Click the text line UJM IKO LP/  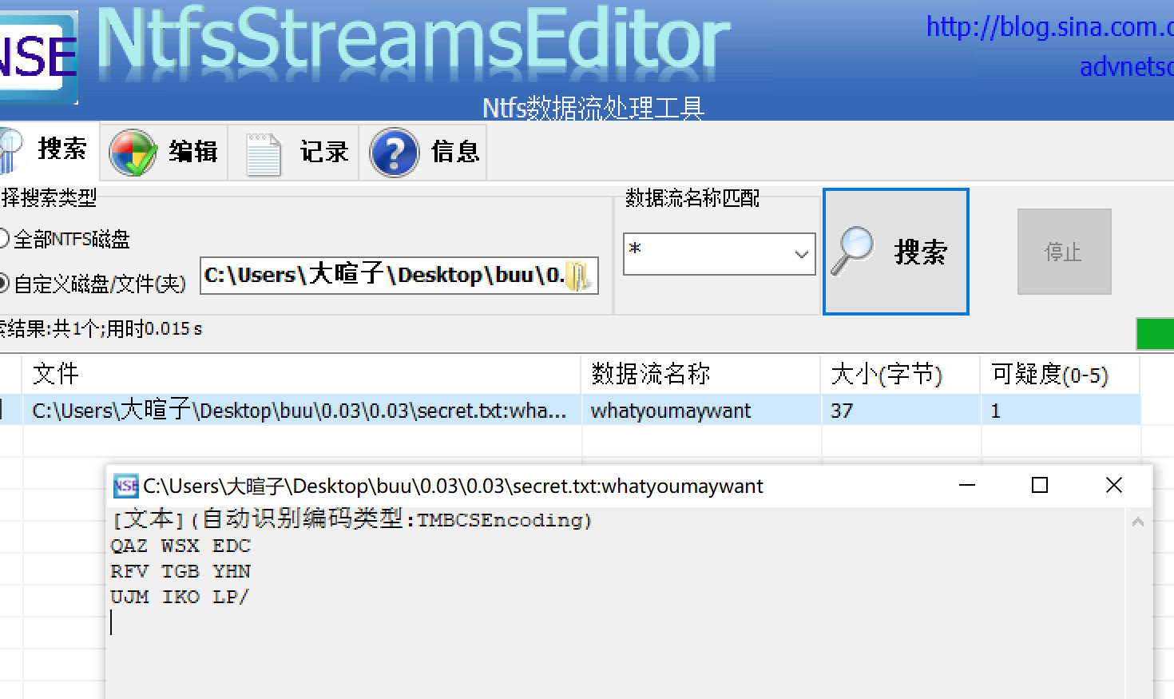point(180,598)
